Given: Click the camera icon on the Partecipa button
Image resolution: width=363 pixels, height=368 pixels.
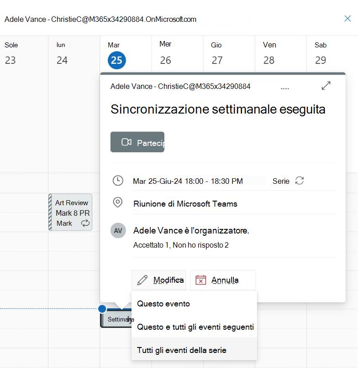Looking at the screenshot, I should click(x=126, y=142).
